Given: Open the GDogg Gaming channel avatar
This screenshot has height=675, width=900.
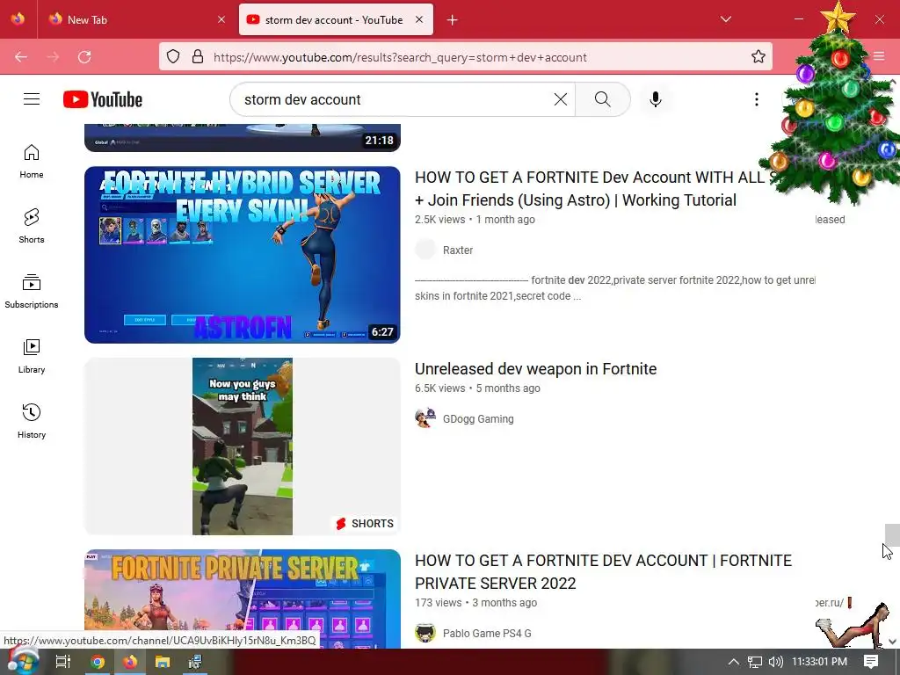Looking at the screenshot, I should (425, 418).
